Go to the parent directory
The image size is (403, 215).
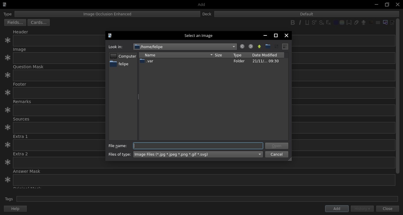259,46
